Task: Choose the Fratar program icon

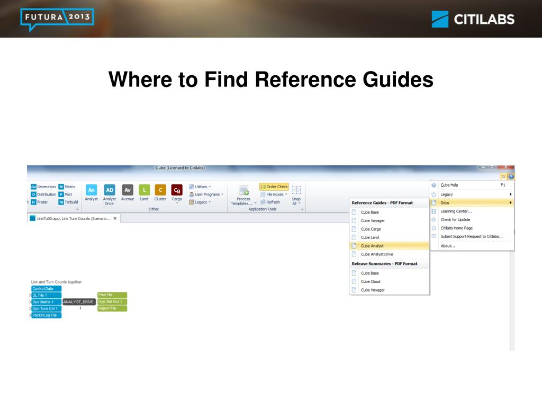Action: [x=39, y=202]
